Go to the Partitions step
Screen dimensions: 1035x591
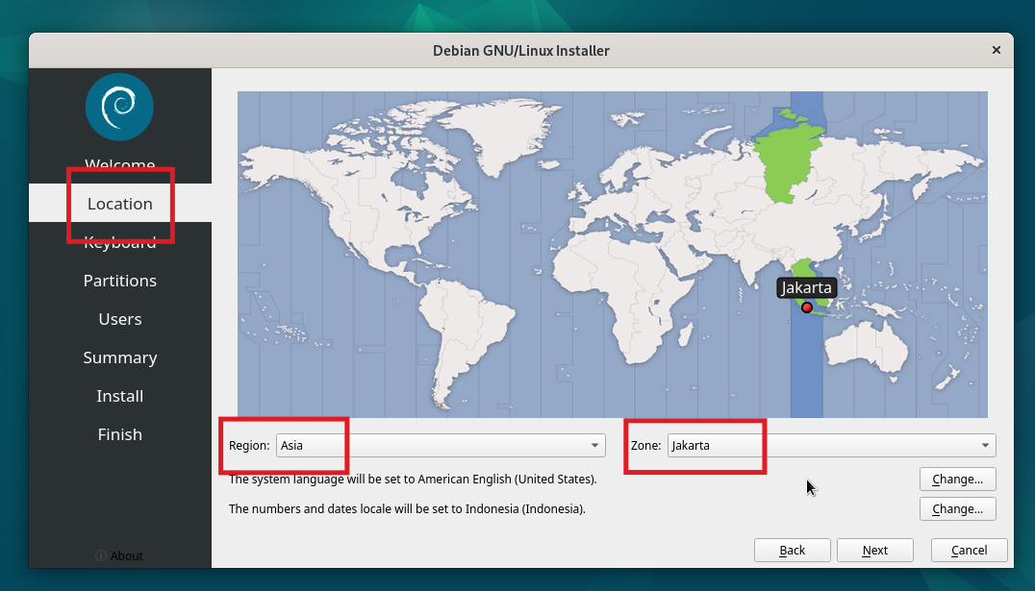[x=120, y=281]
